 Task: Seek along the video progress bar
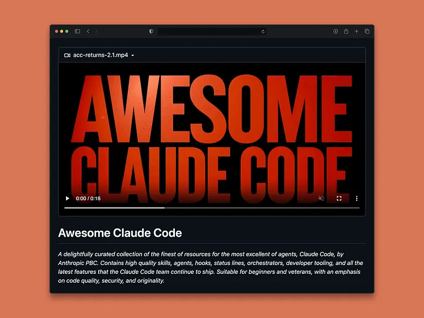click(x=212, y=208)
